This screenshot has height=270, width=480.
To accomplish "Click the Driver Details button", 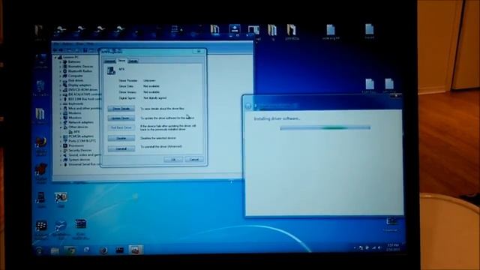I will [x=121, y=109].
